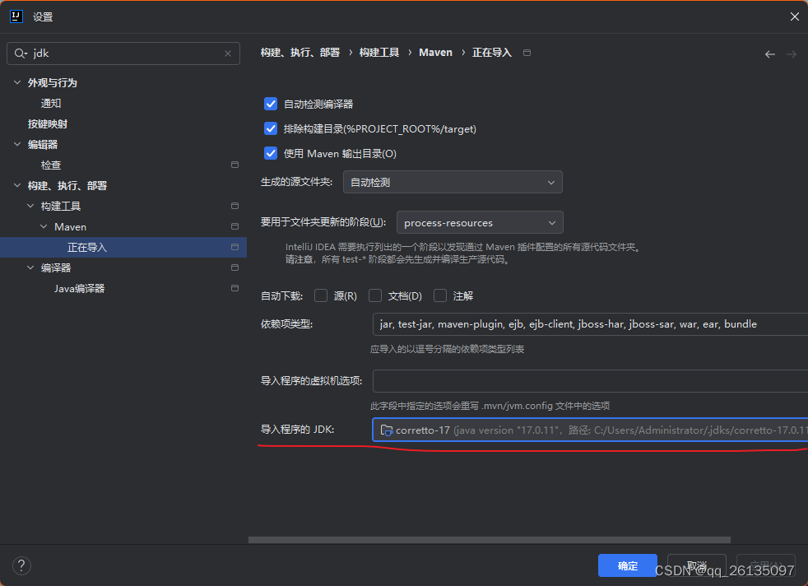Click Maven breadcrumb
This screenshot has height=586, width=808.
point(435,53)
